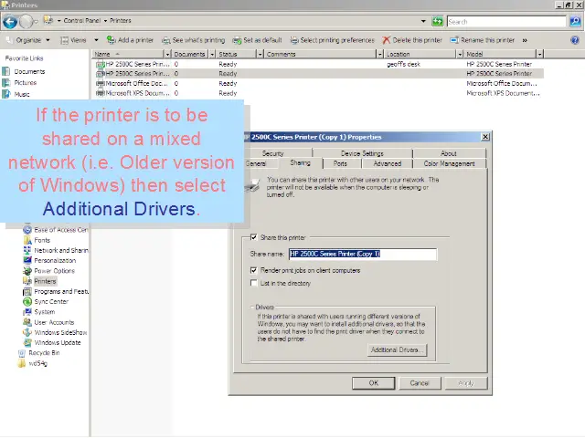585x438 pixels.
Task: Open the Name column filter dropdown
Action: (167, 55)
